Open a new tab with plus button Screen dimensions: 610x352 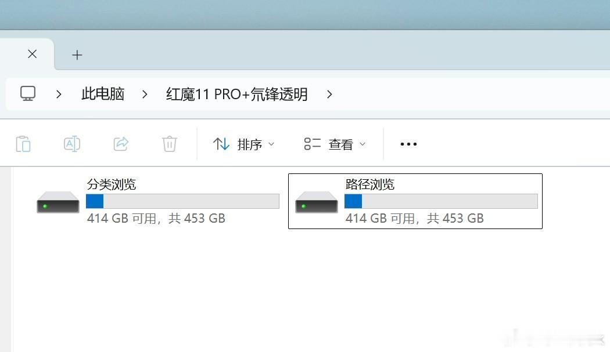tap(77, 55)
